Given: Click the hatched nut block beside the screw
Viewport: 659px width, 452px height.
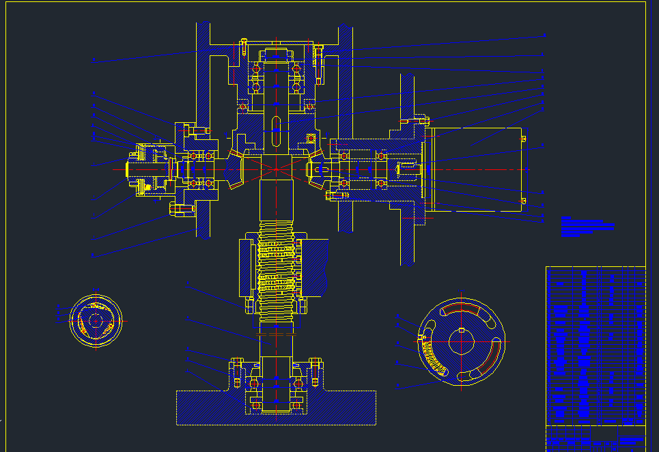Looking at the screenshot, I should point(314,268).
